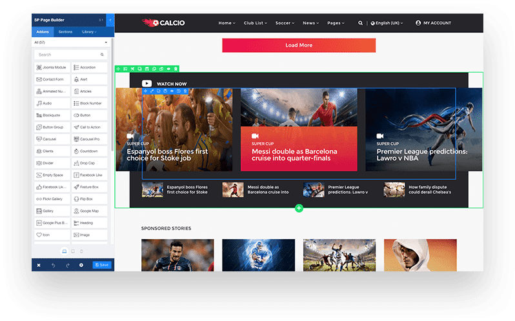Switch to the Addons tab
The width and height of the screenshot is (515, 321).
(x=43, y=32)
